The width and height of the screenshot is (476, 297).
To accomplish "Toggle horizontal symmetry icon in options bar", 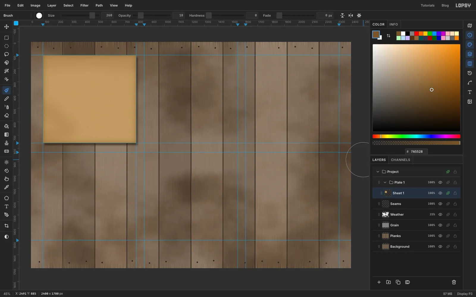I will 351,15.
